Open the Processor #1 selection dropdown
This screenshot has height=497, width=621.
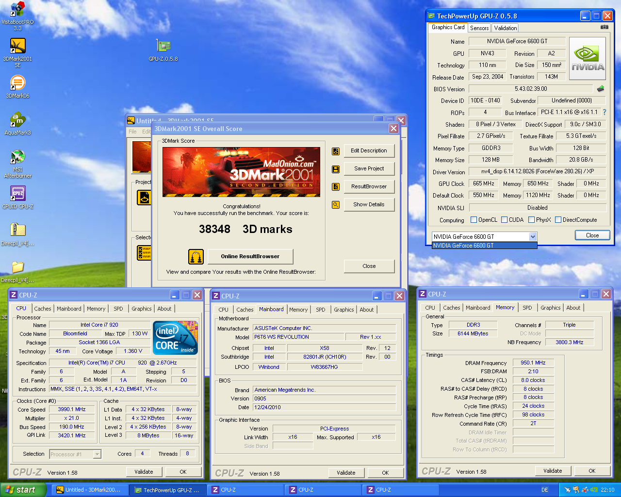97,454
